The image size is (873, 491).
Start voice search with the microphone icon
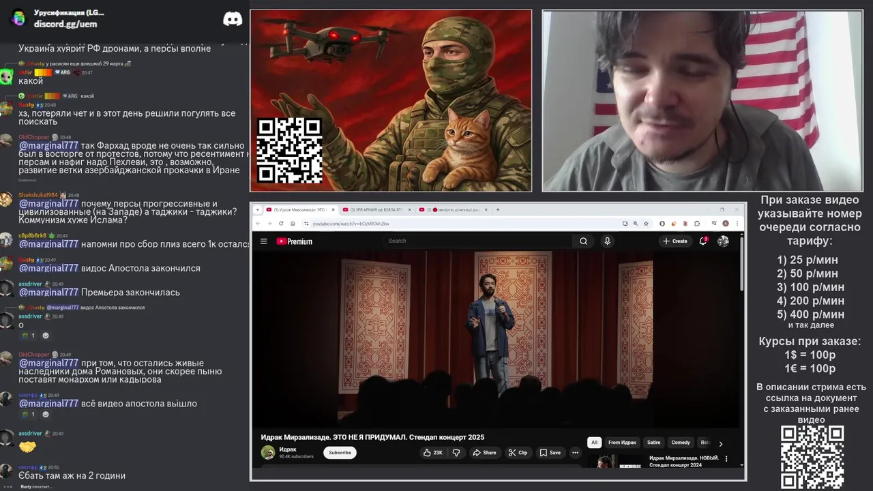pyautogui.click(x=607, y=241)
